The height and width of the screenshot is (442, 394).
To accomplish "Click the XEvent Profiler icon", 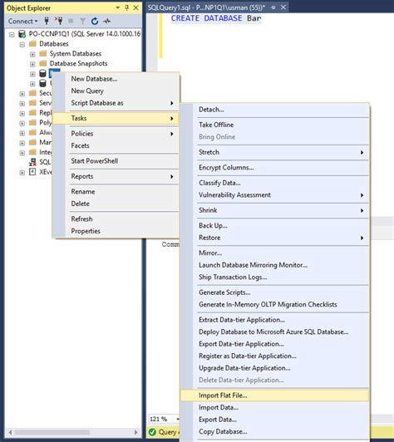I will (x=32, y=172).
